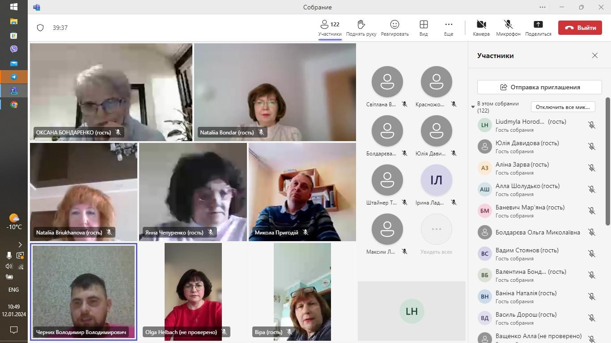Toggle mic icon for Валентина Бонд... row
Viewport: 611px width, 343px height.
[x=591, y=275]
